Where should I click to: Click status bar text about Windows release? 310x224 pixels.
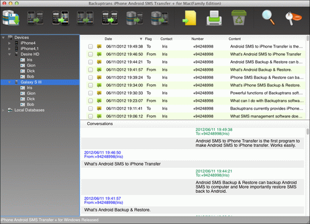point(50,220)
